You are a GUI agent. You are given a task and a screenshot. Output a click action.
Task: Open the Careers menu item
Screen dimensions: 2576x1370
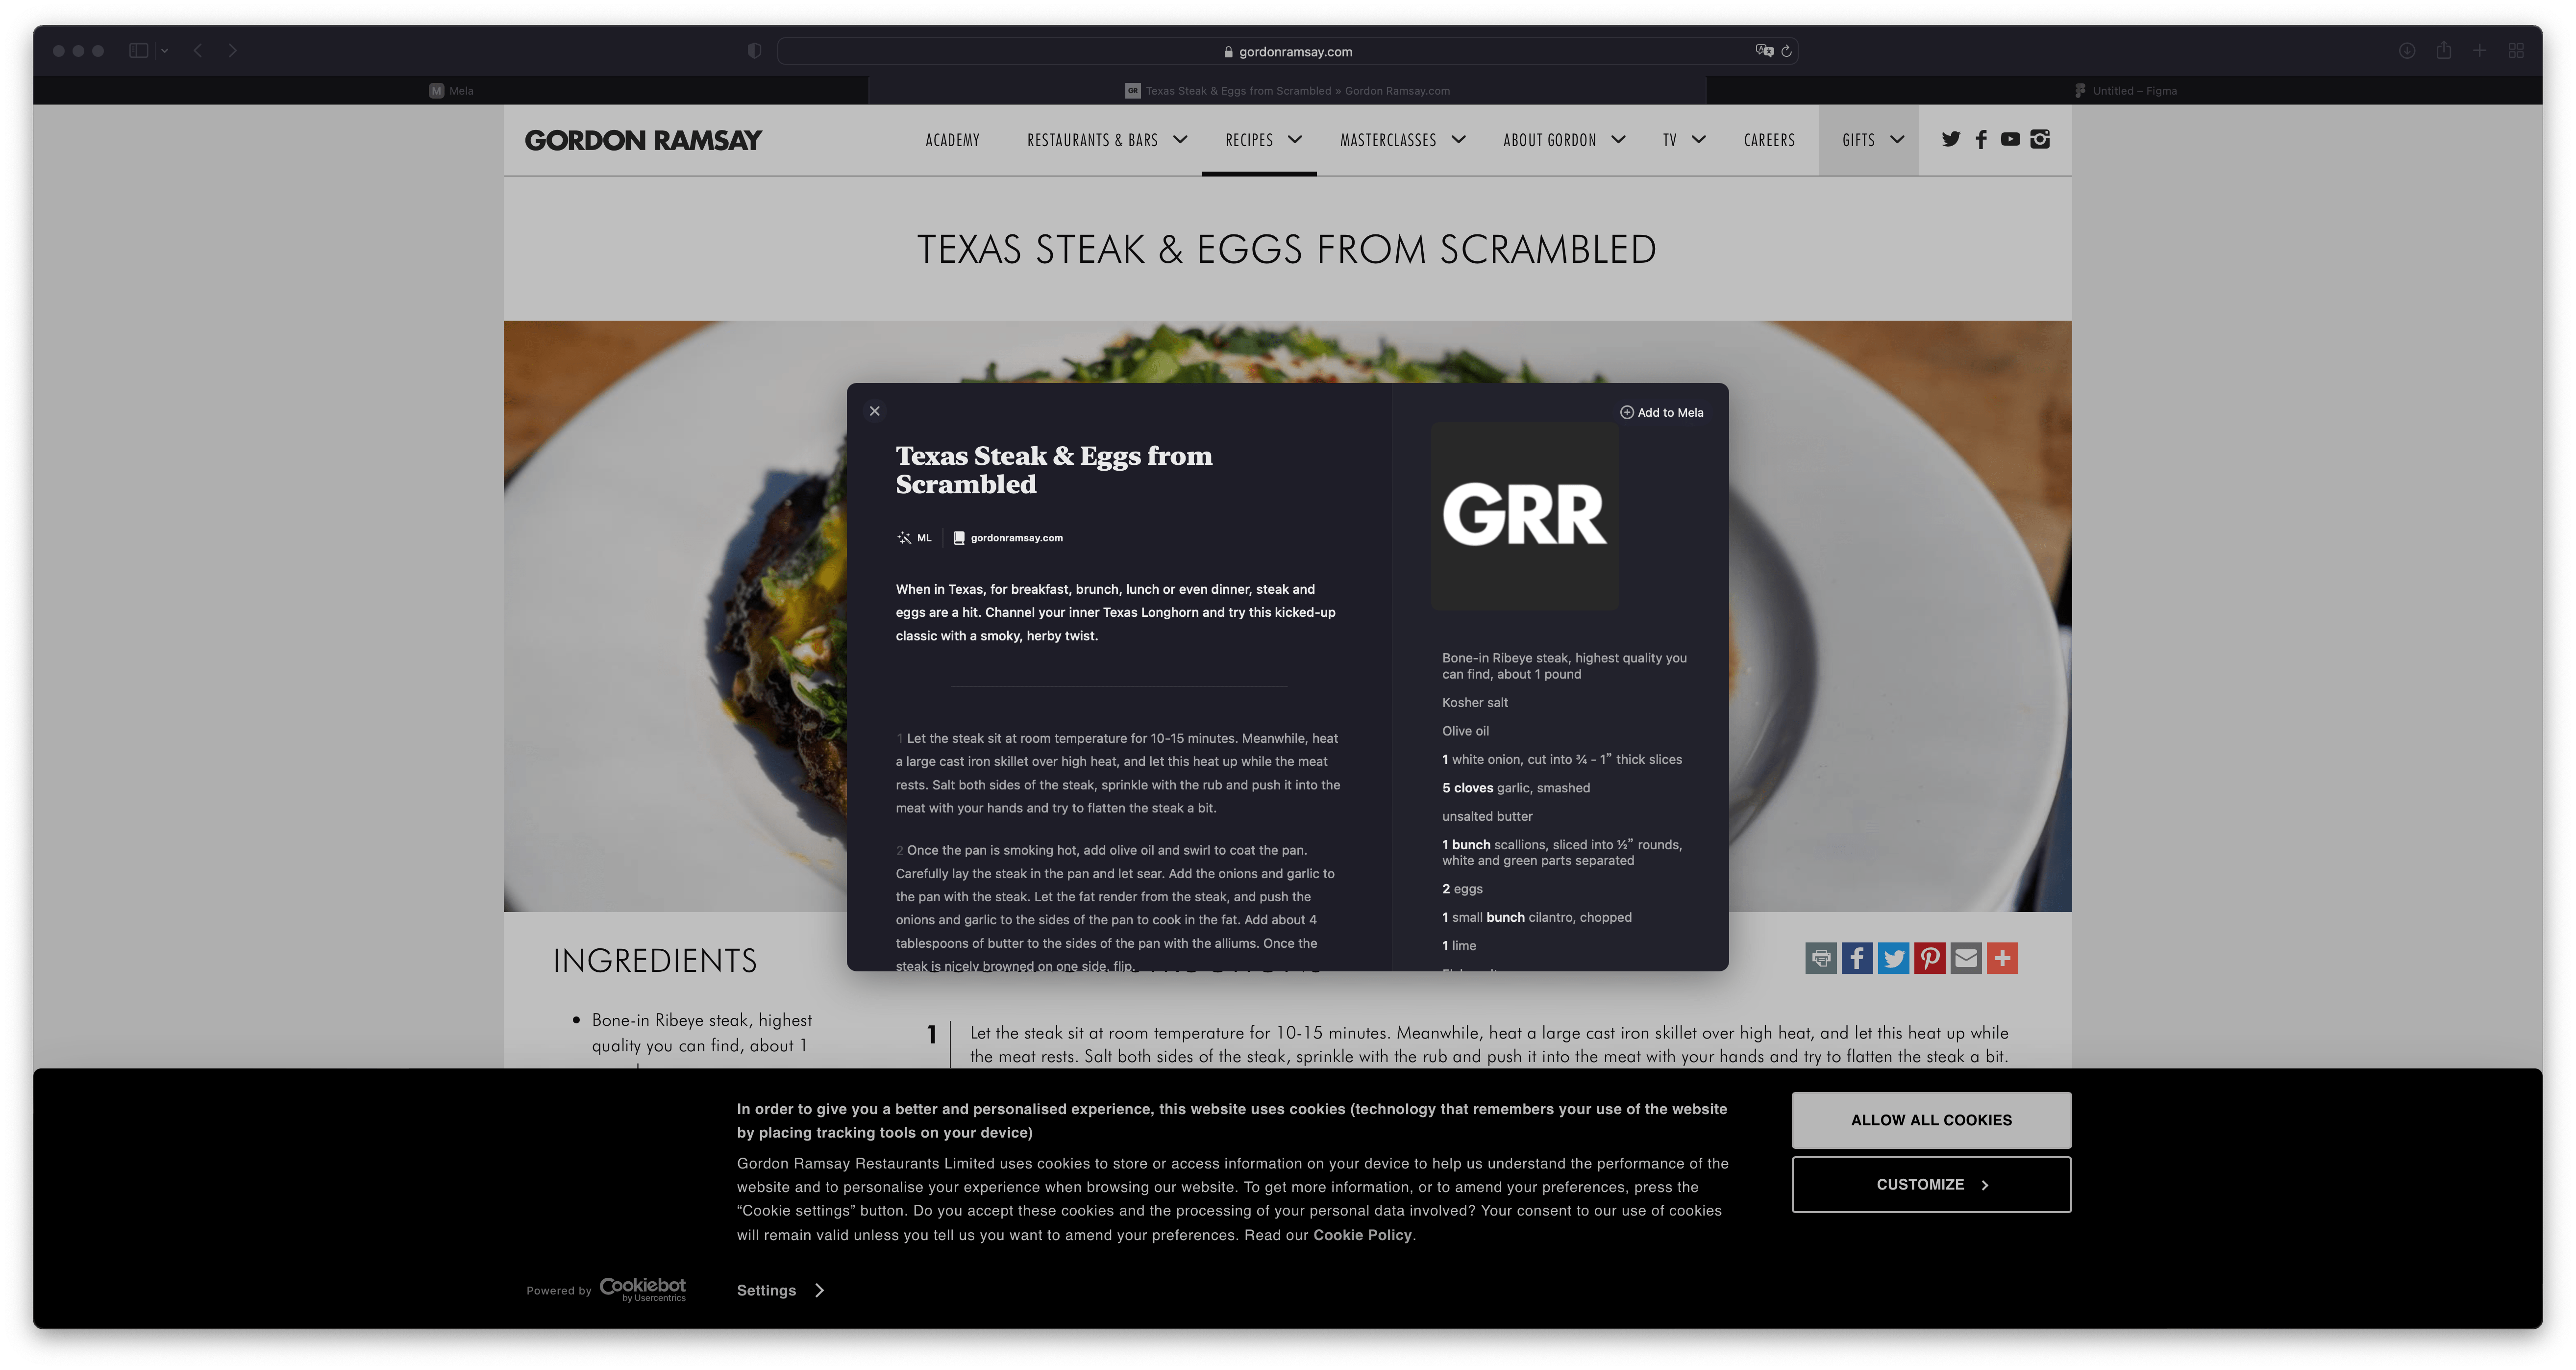click(1769, 140)
